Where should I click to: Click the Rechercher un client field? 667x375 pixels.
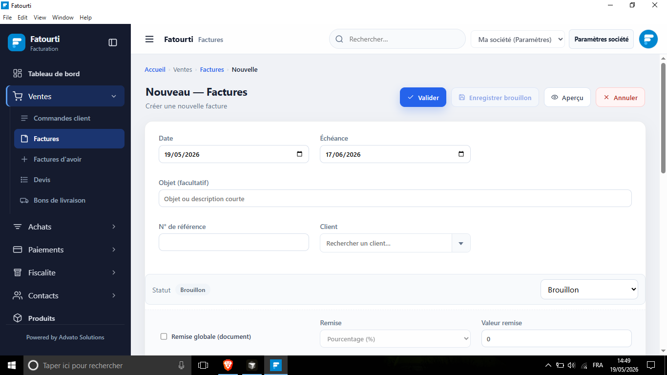386,243
